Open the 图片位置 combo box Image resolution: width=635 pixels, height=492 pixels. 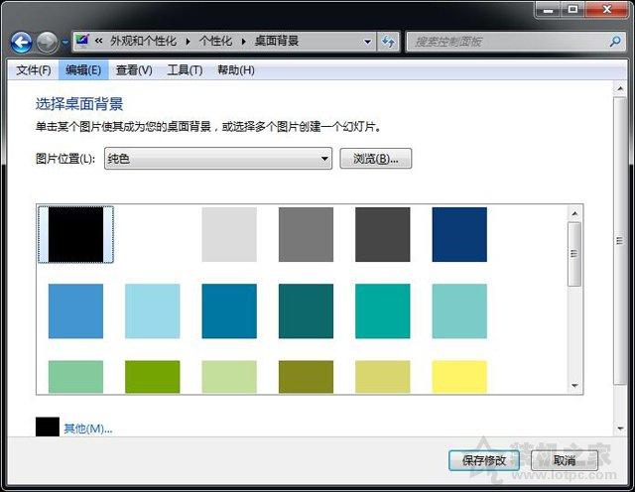pyautogui.click(x=218, y=159)
